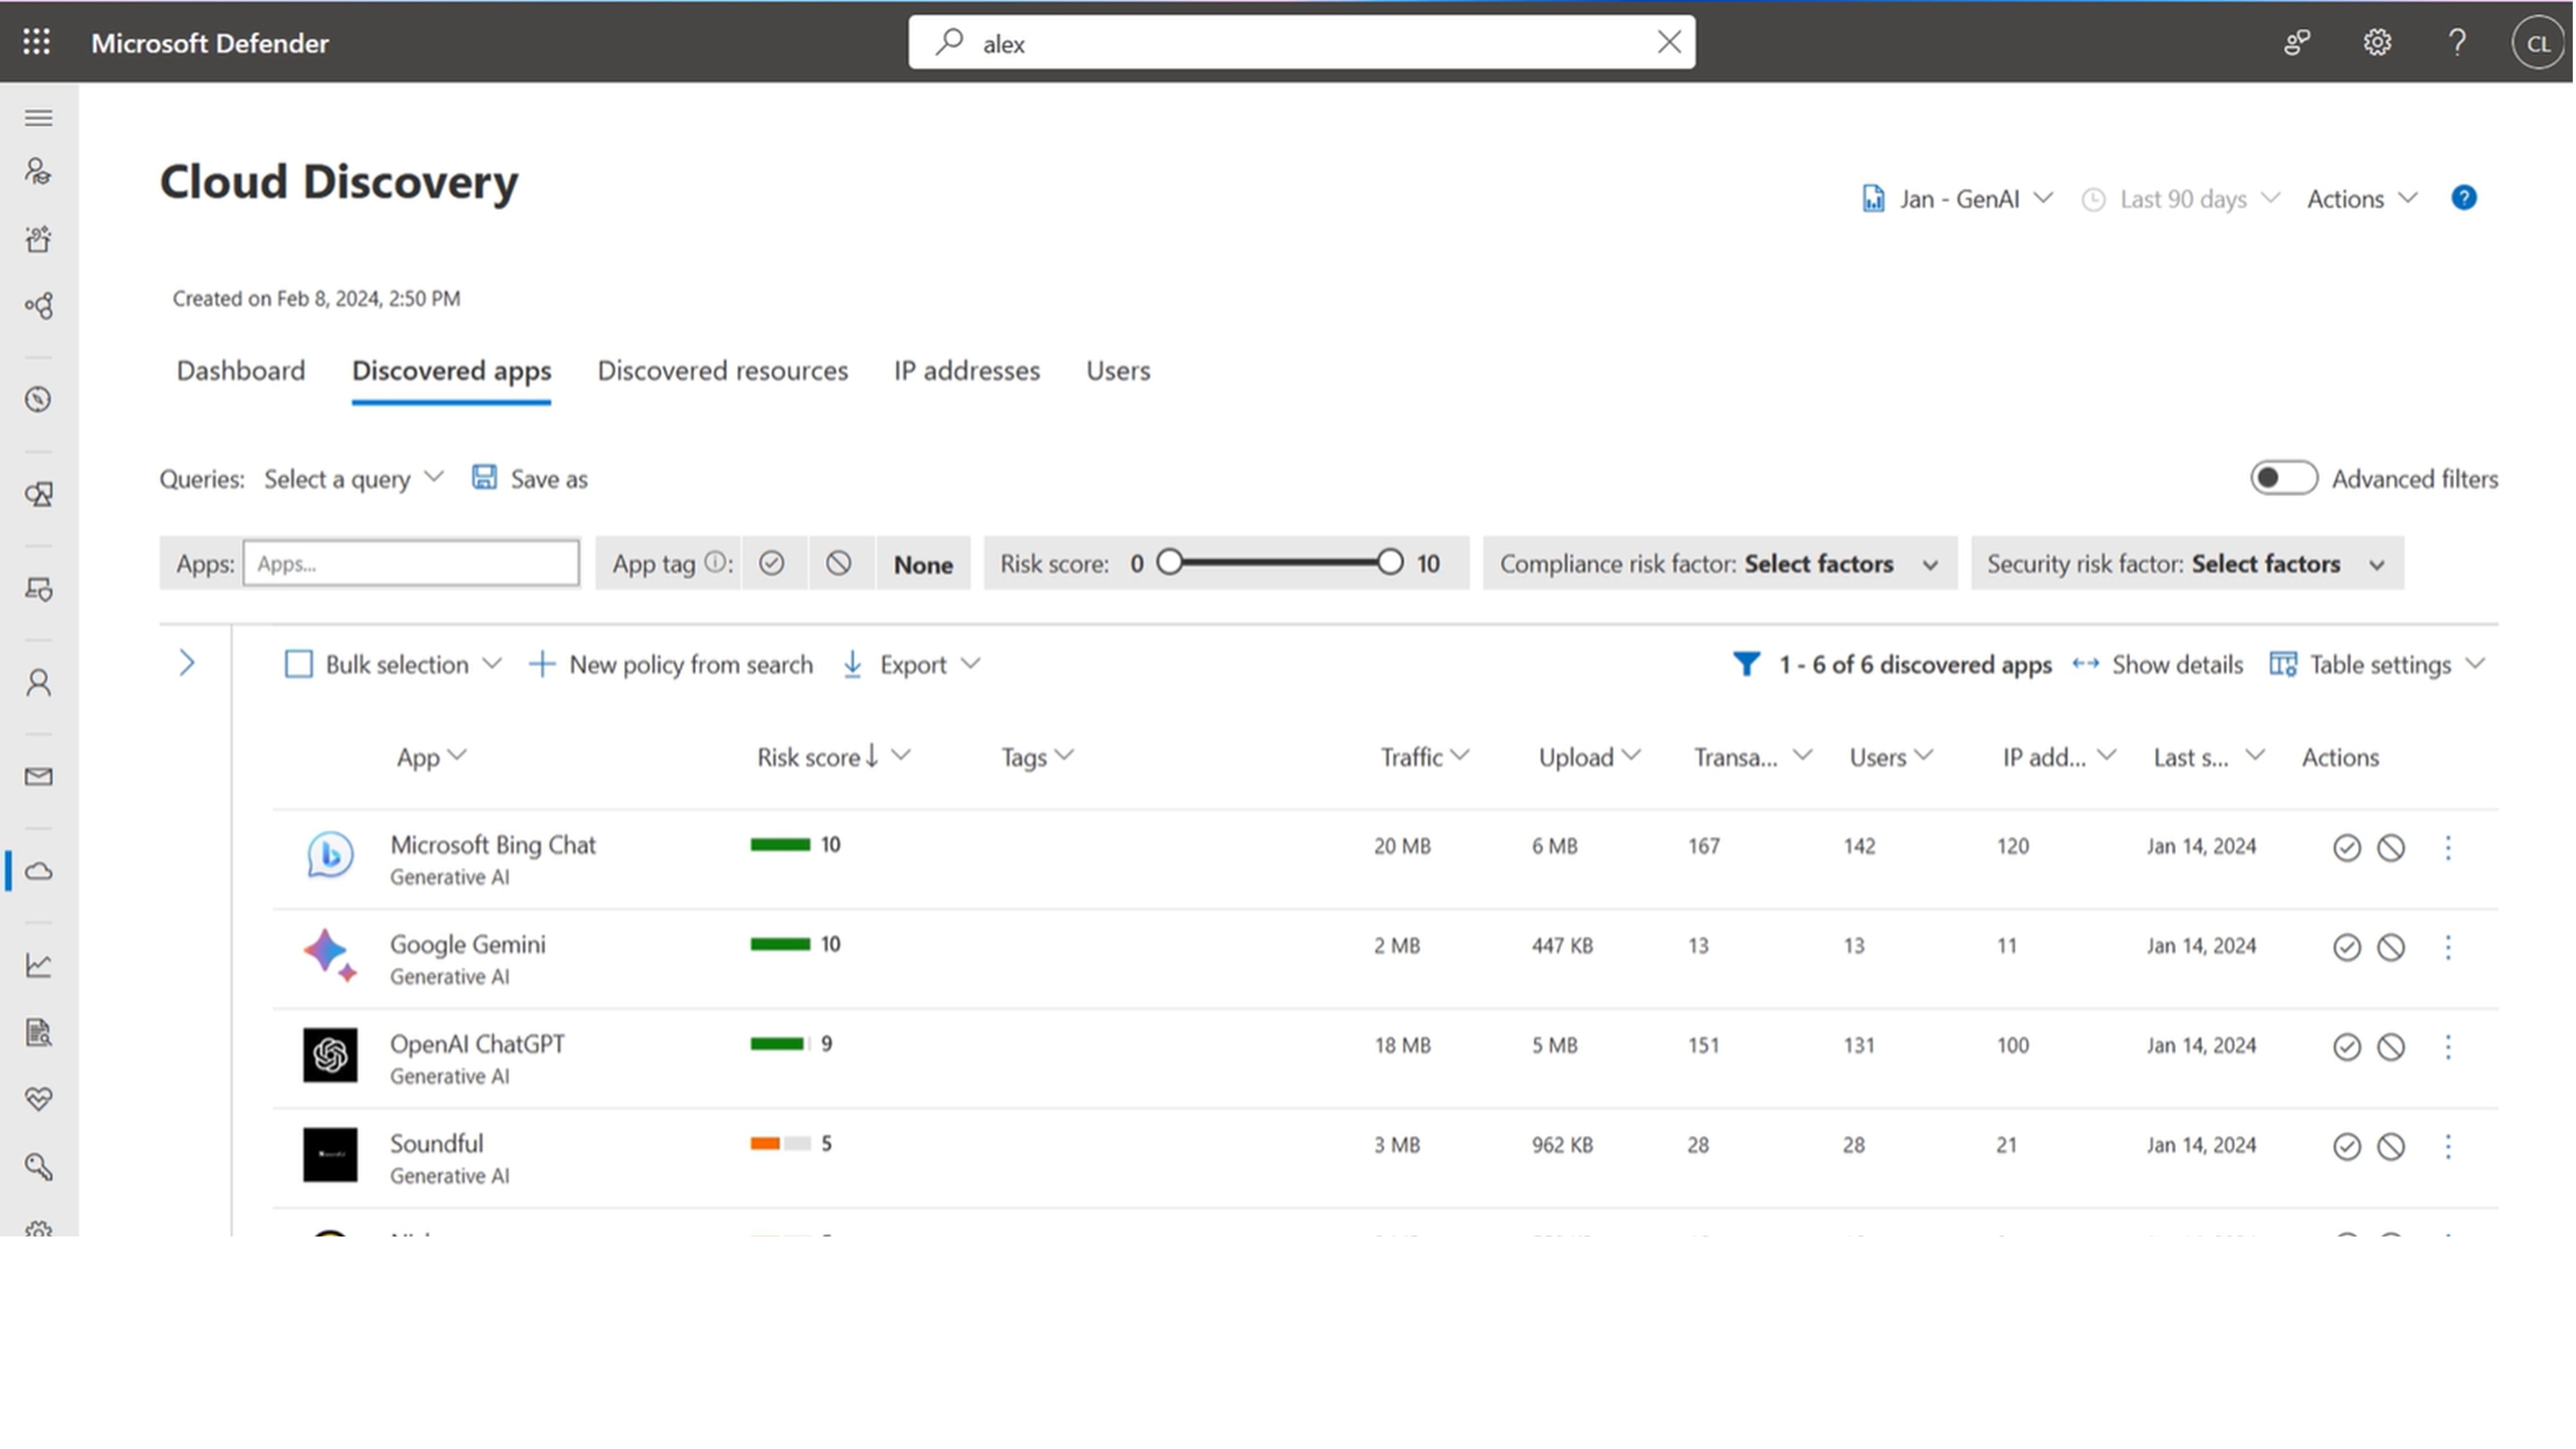
Task: Filter by unsanctioned app tag
Action: point(838,563)
